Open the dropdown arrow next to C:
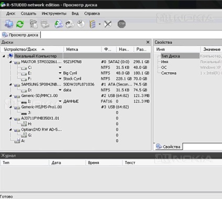Screen dimensions: 222x199 [60, 68]
